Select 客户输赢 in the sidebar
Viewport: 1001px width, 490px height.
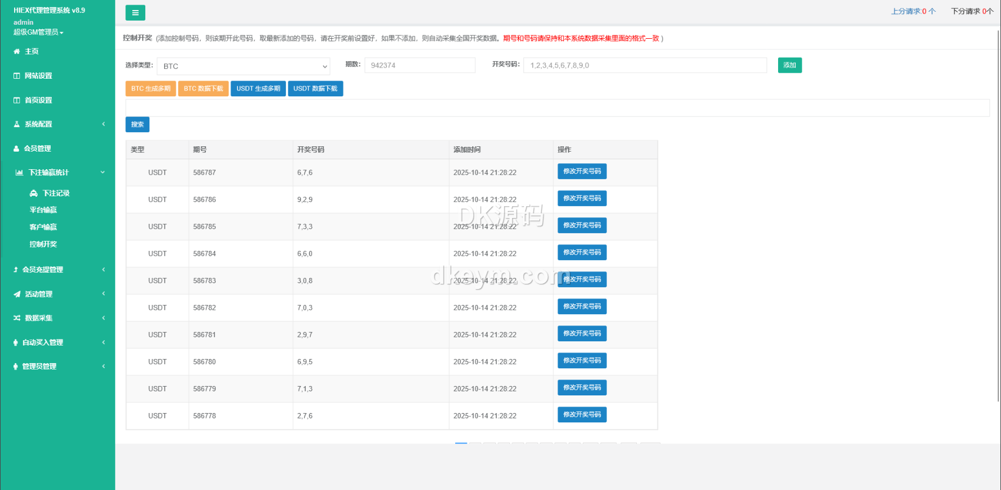pos(44,227)
